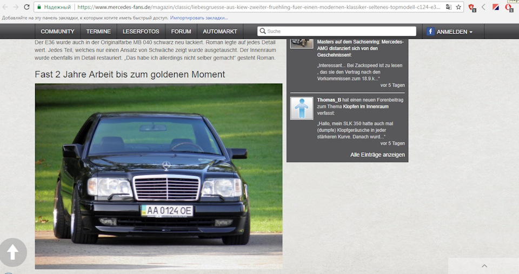The image size is (519, 274).
Task: Click the SLK 350 comment excerpt
Action: pyautogui.click(x=355, y=130)
